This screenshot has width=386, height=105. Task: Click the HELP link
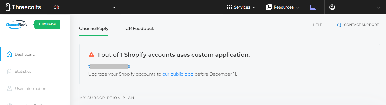[x=318, y=25]
